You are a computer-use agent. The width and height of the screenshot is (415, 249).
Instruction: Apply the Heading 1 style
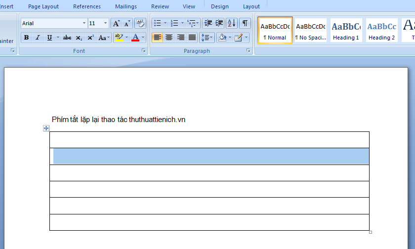tap(346, 31)
